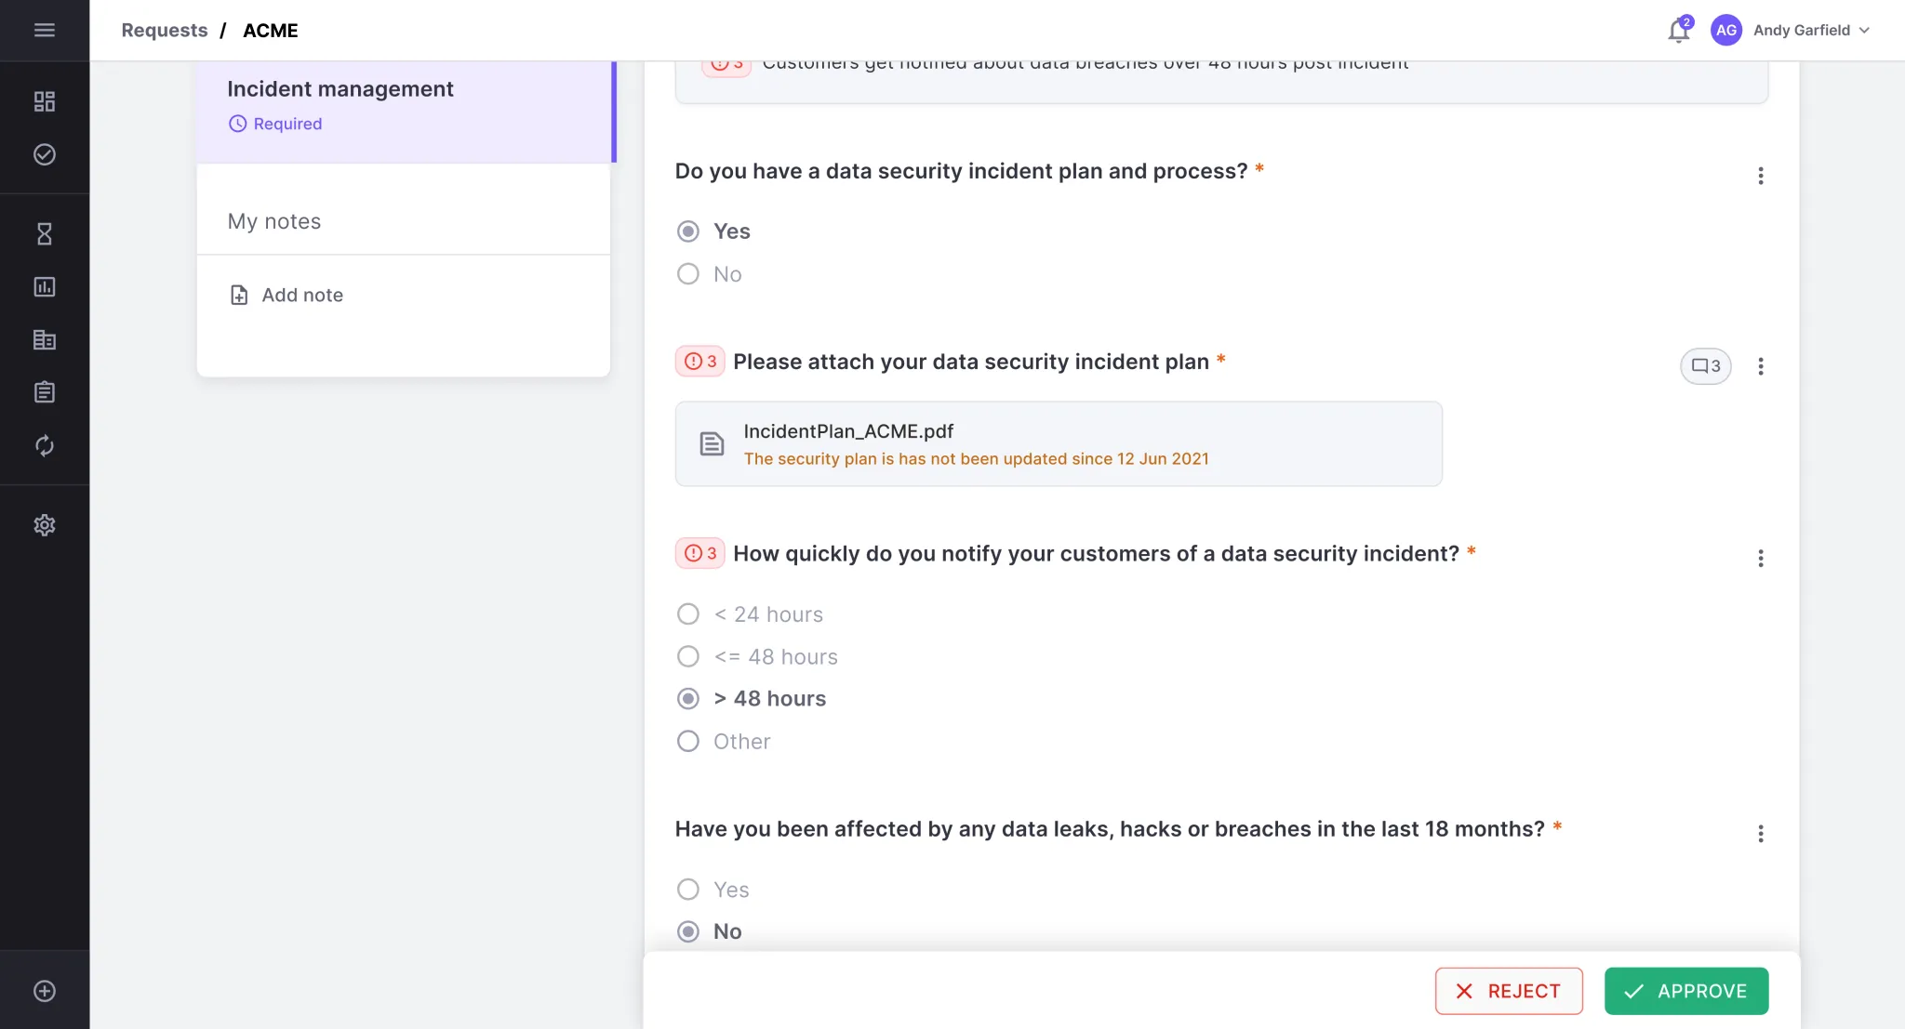Click the hourglass icon in sidebar
Screen dimensions: 1905x1029
44,233
